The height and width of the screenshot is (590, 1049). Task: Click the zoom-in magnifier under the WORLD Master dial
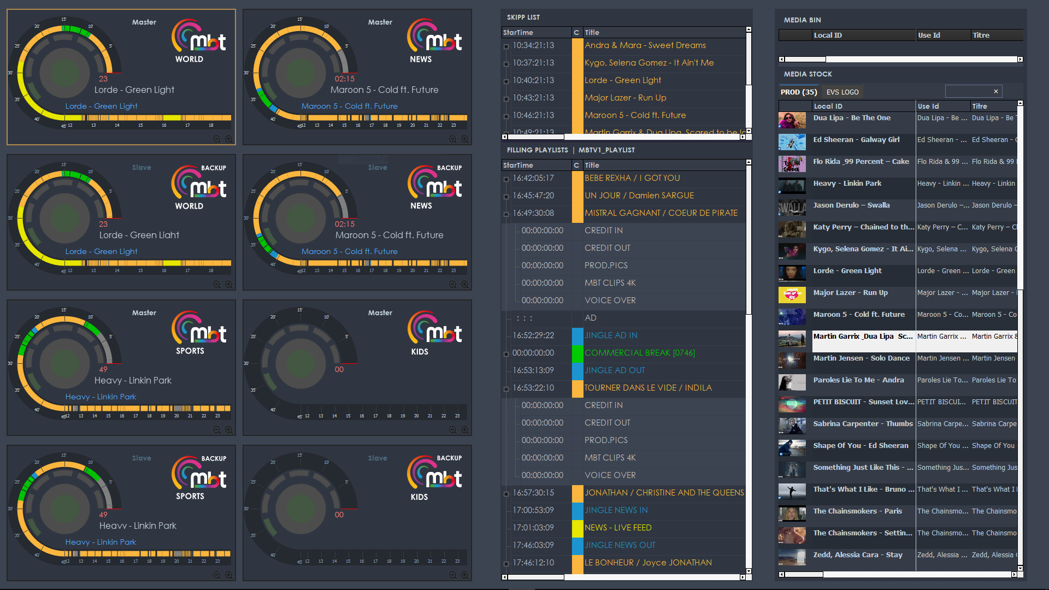click(x=229, y=139)
